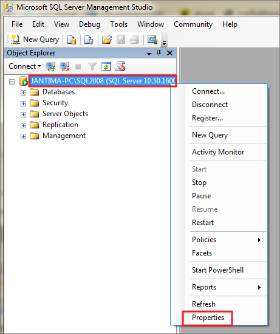Screen dimensions: 280x334
Task: Collapse the JANTIMA-PC\SQL2008 server node
Action: (x=12, y=82)
